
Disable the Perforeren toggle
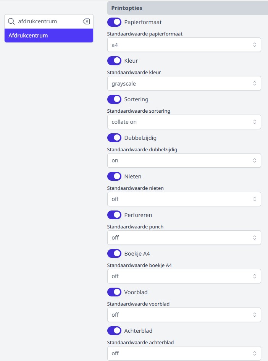pyautogui.click(x=114, y=215)
